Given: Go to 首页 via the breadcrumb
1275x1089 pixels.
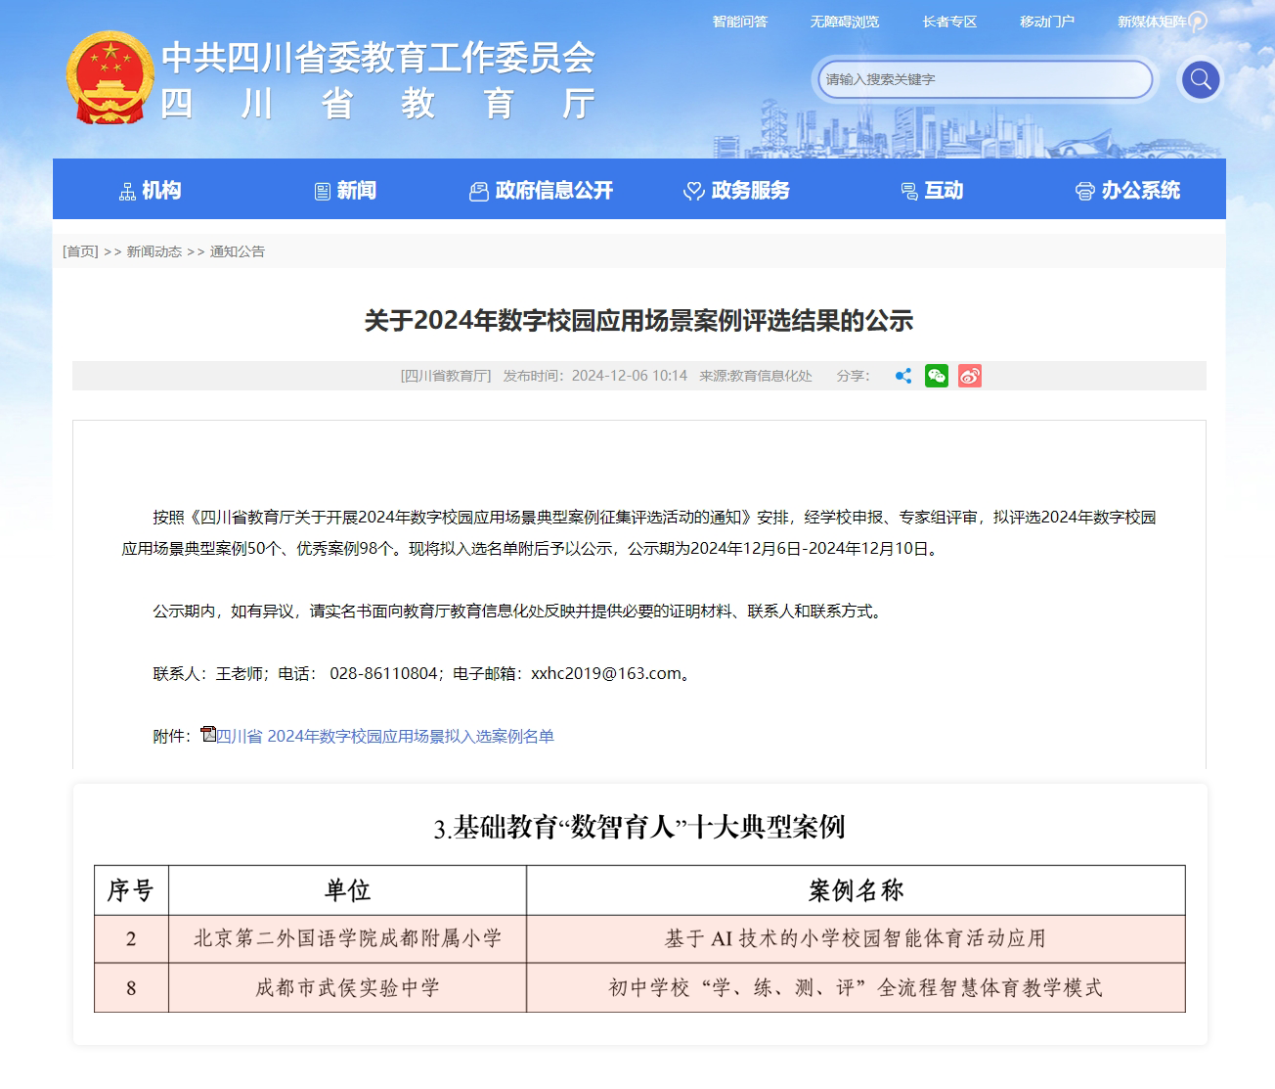Looking at the screenshot, I should tap(78, 250).
